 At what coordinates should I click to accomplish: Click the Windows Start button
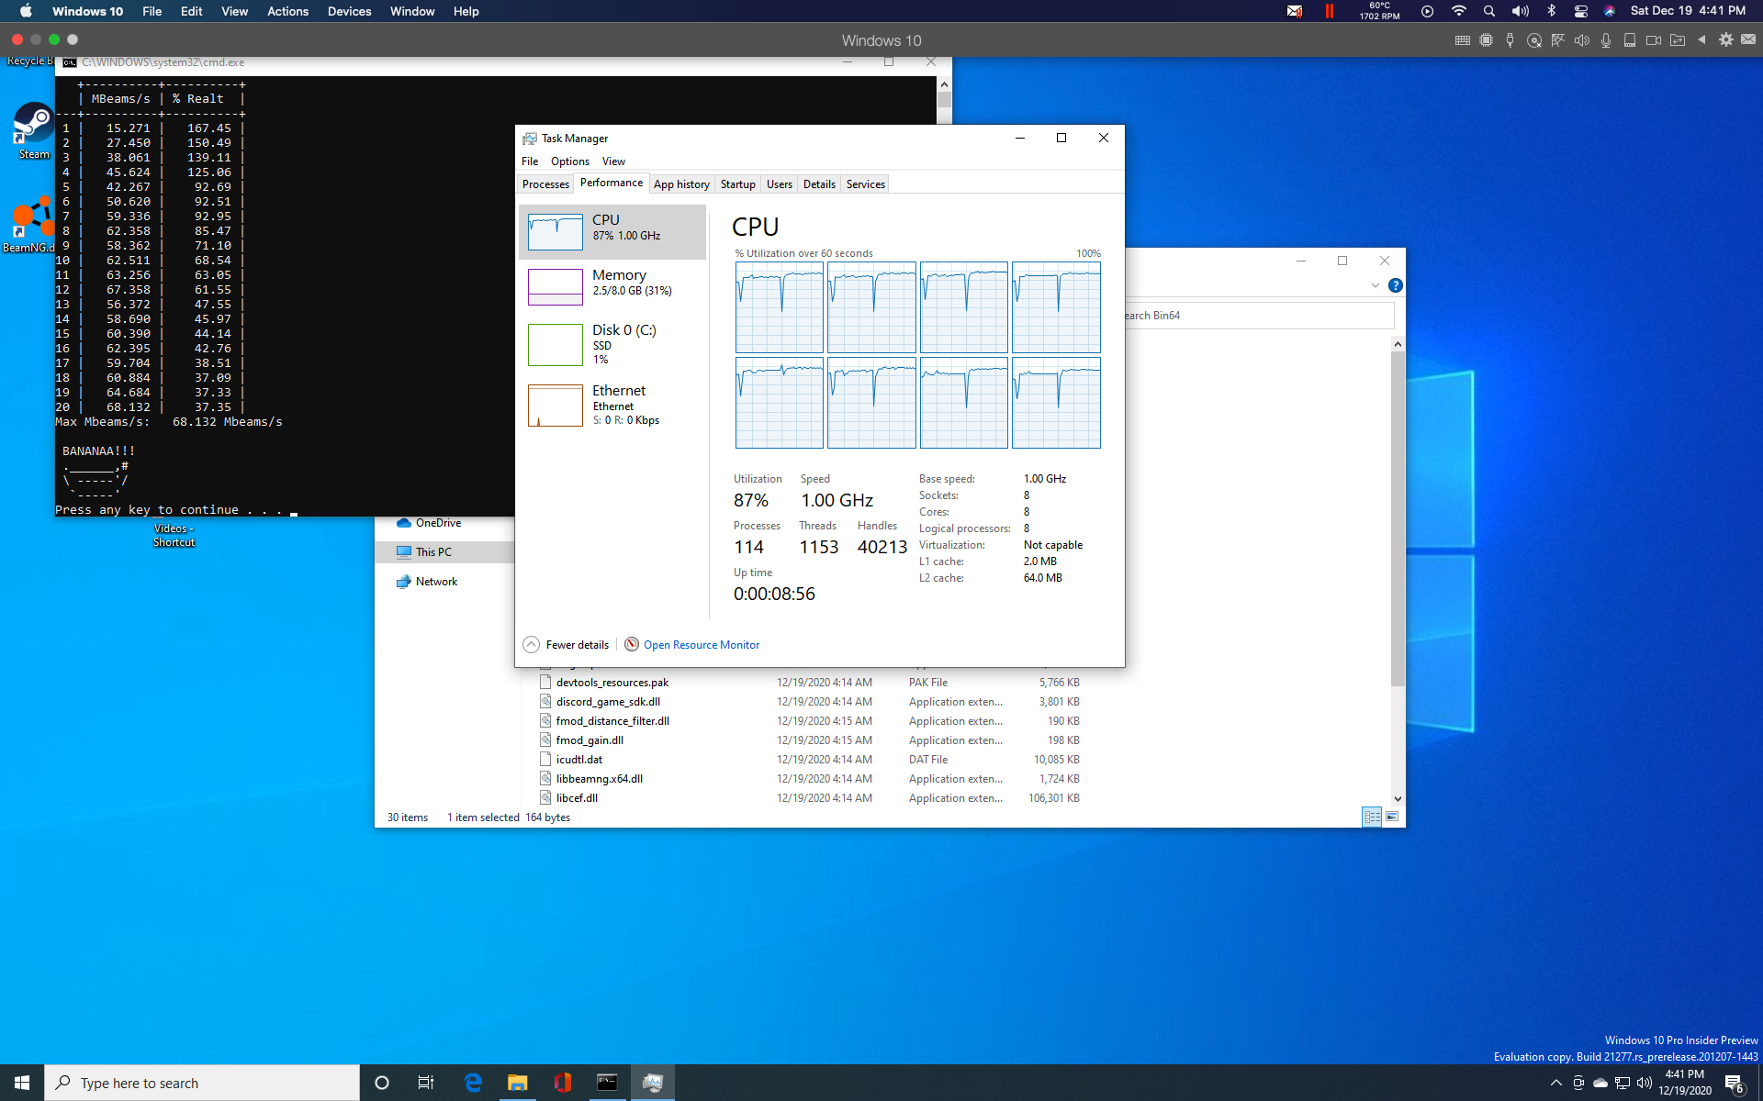pyautogui.click(x=22, y=1083)
